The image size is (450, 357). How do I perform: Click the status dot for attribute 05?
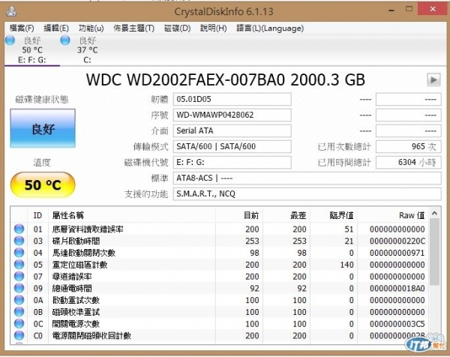click(19, 264)
